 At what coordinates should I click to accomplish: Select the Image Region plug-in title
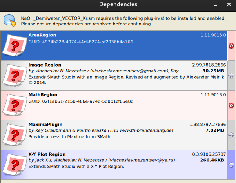tap(45, 65)
